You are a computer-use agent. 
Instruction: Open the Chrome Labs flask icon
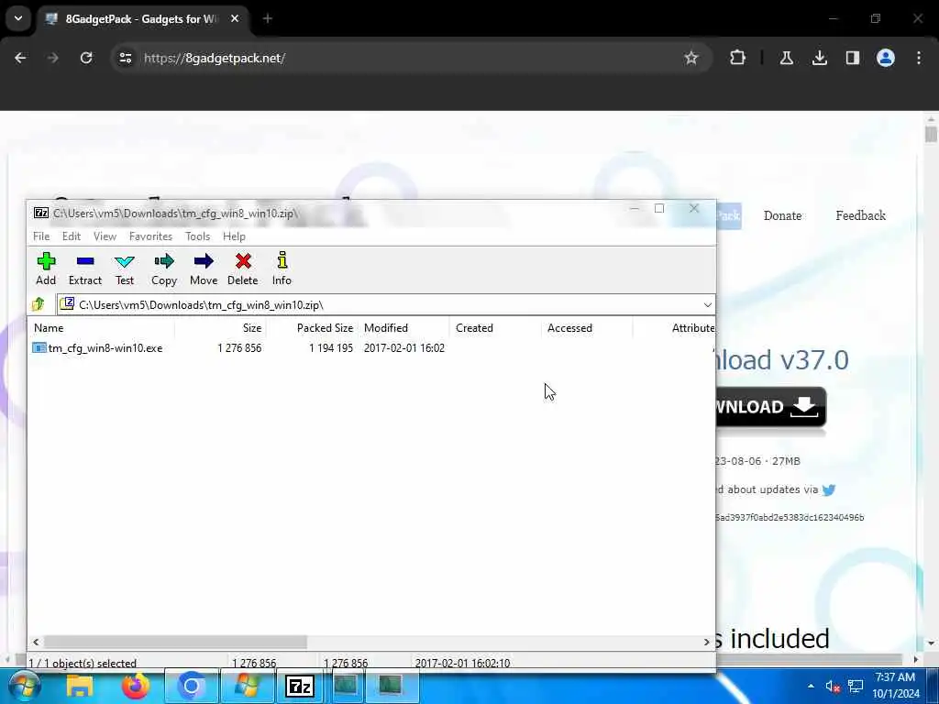tap(786, 58)
